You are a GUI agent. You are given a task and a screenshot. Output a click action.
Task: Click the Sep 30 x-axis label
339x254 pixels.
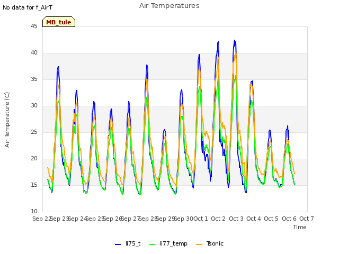tap(184, 219)
